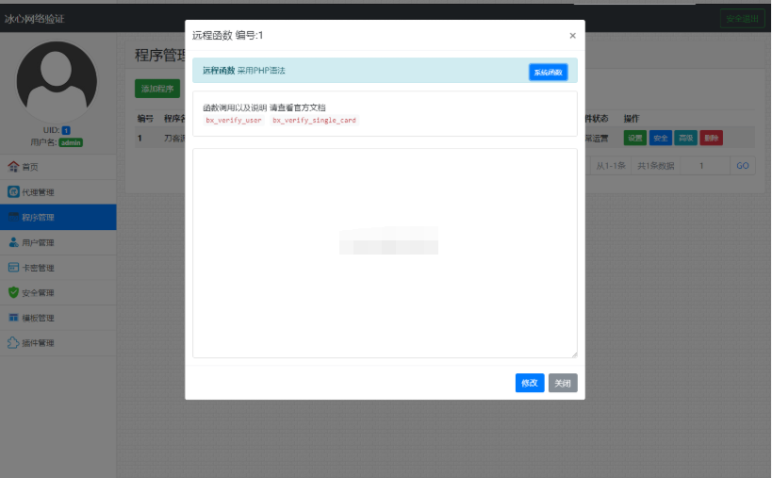Click the blue 安全 row button
The height and width of the screenshot is (478, 772).
click(661, 138)
